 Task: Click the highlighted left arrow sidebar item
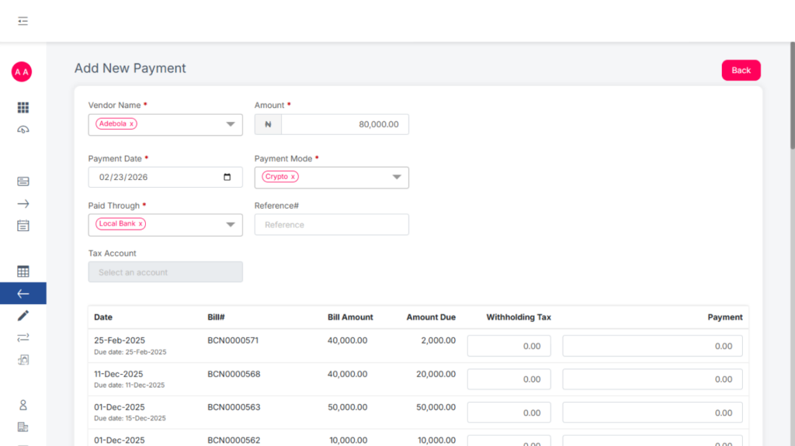coord(23,293)
